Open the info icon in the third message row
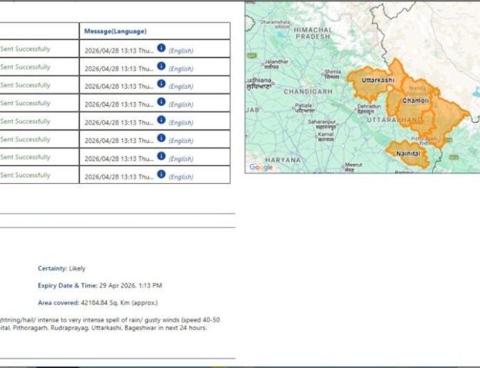Image resolution: width=480 pixels, height=368 pixels. click(161, 84)
